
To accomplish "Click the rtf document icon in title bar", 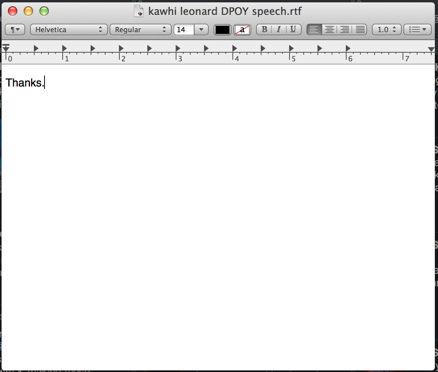I will (x=139, y=11).
